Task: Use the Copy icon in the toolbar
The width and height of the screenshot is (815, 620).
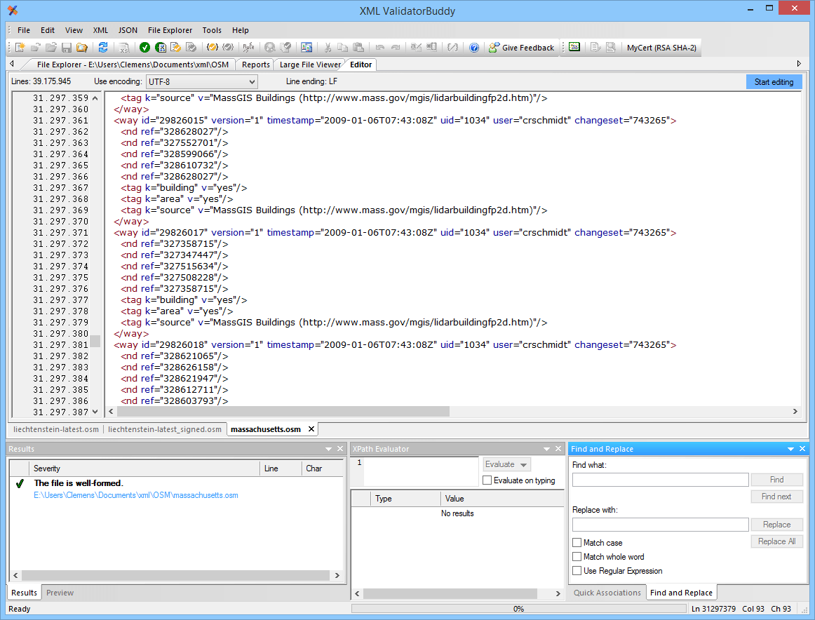Action: coord(342,48)
